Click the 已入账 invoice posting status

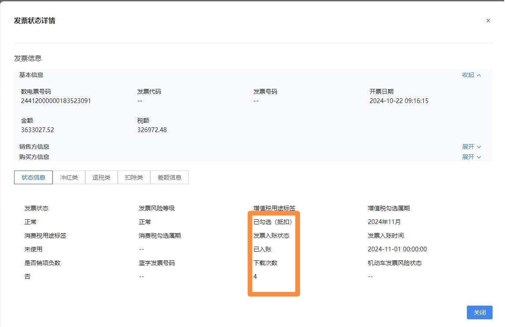point(262,249)
